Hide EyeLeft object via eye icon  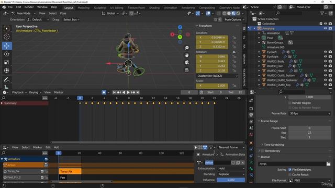click(x=326, y=52)
